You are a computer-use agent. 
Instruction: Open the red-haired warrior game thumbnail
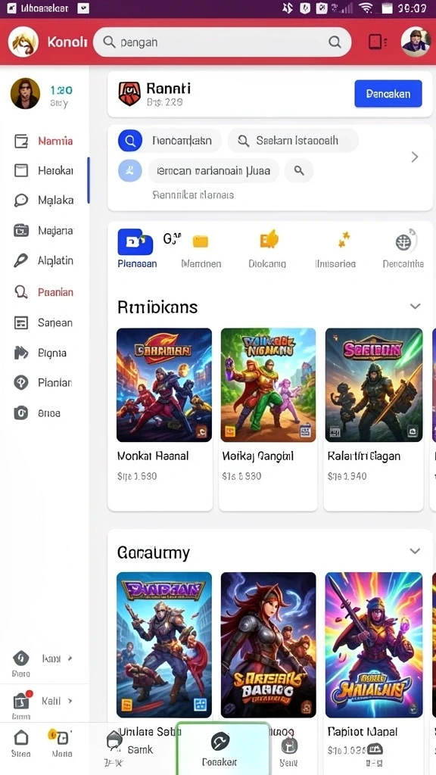pos(269,645)
